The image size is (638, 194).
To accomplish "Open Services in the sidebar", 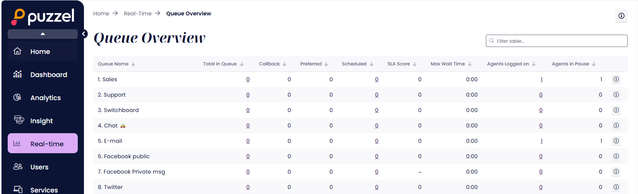I will [44, 190].
